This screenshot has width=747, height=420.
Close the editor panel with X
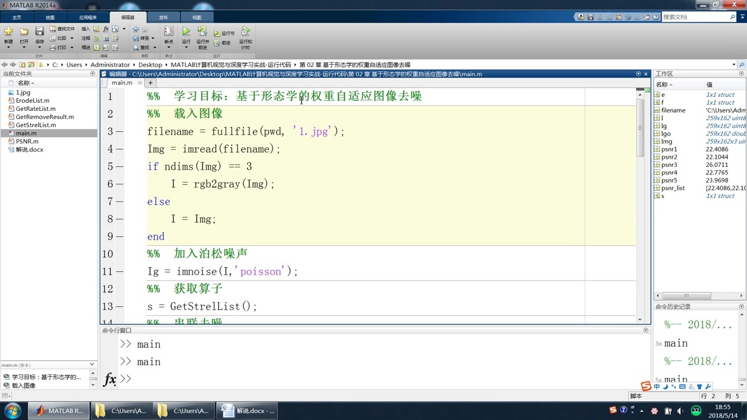646,74
